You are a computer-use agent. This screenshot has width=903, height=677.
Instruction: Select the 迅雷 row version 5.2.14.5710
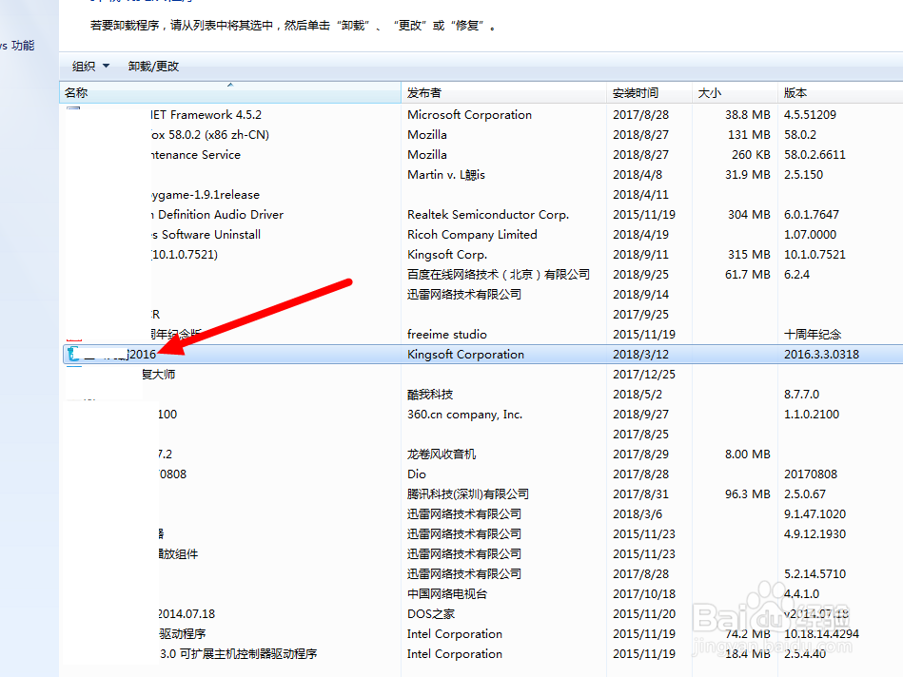[482, 574]
